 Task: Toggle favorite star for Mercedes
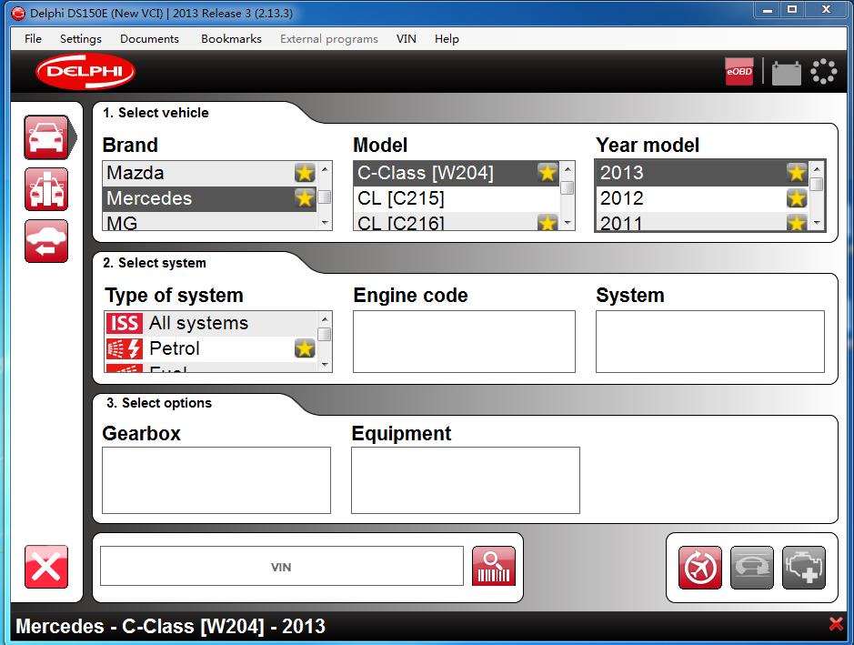(x=305, y=197)
